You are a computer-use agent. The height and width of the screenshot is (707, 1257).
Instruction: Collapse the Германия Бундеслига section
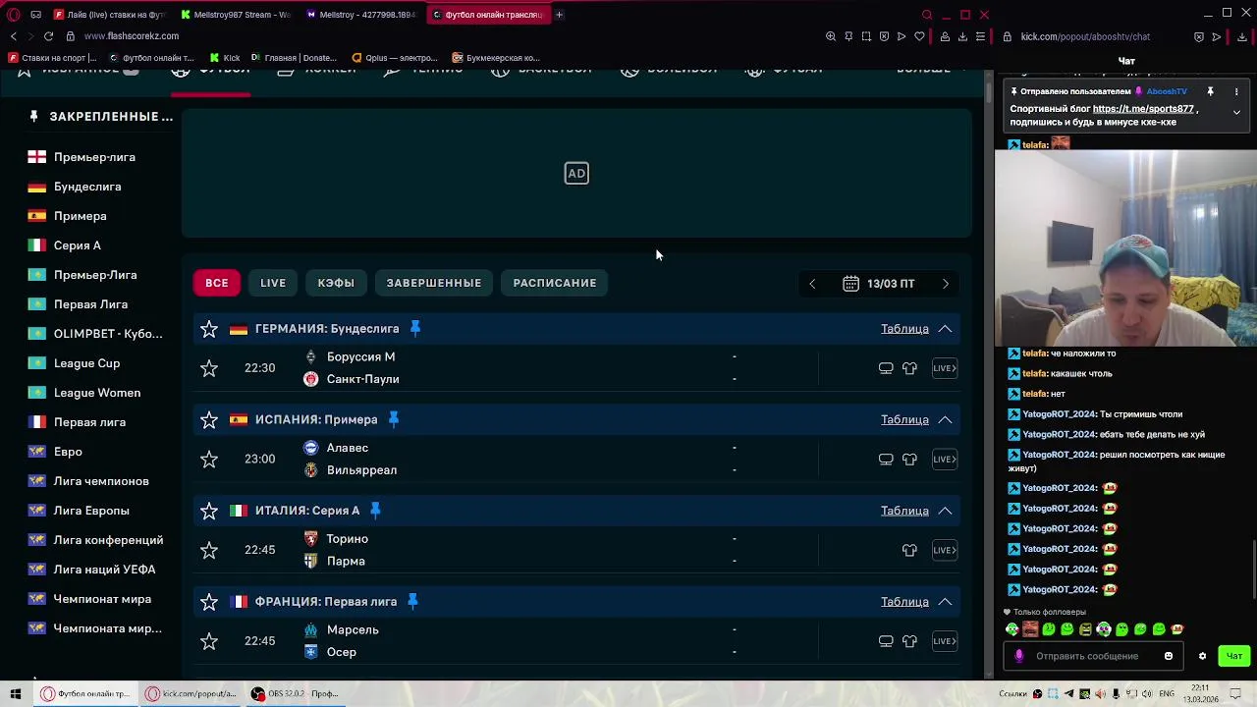[x=945, y=329]
